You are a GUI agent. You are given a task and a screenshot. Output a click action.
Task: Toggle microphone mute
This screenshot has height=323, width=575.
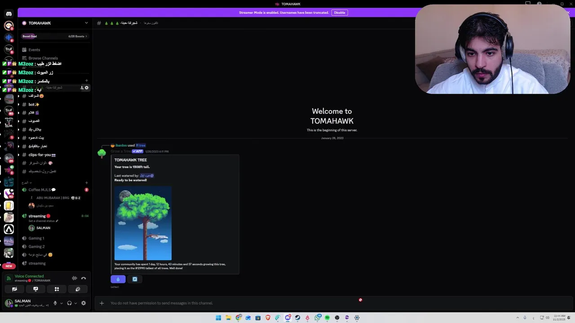55,303
